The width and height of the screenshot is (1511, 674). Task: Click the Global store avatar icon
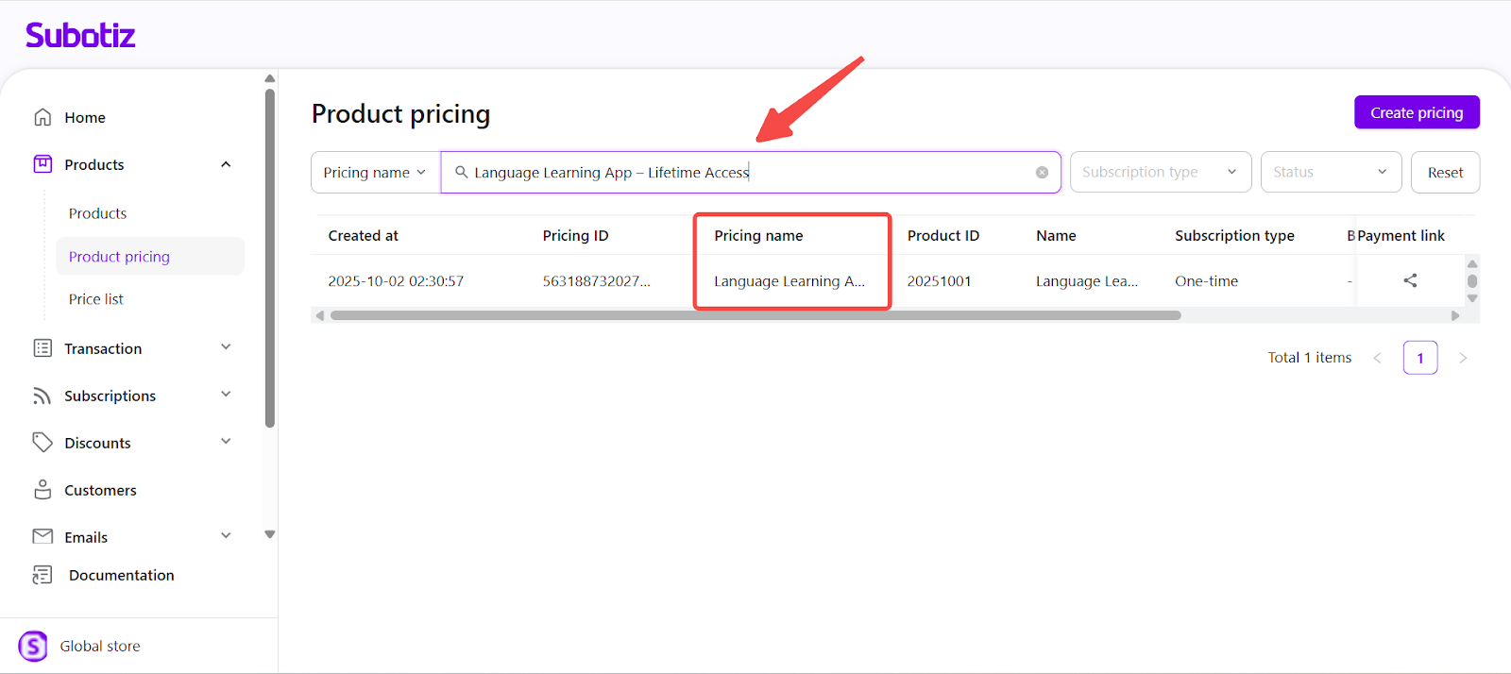(x=33, y=646)
